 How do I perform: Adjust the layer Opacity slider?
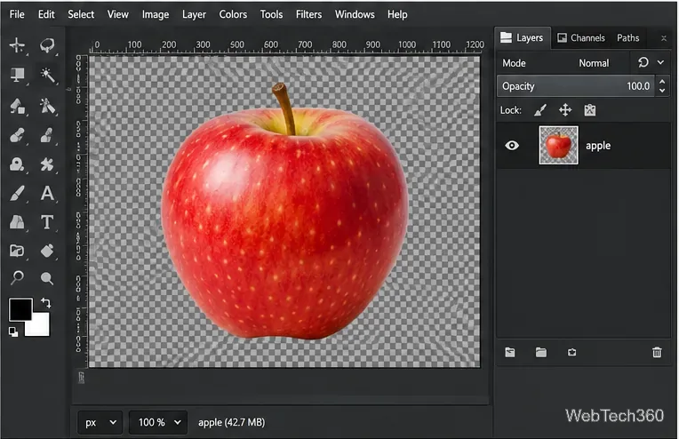click(576, 86)
